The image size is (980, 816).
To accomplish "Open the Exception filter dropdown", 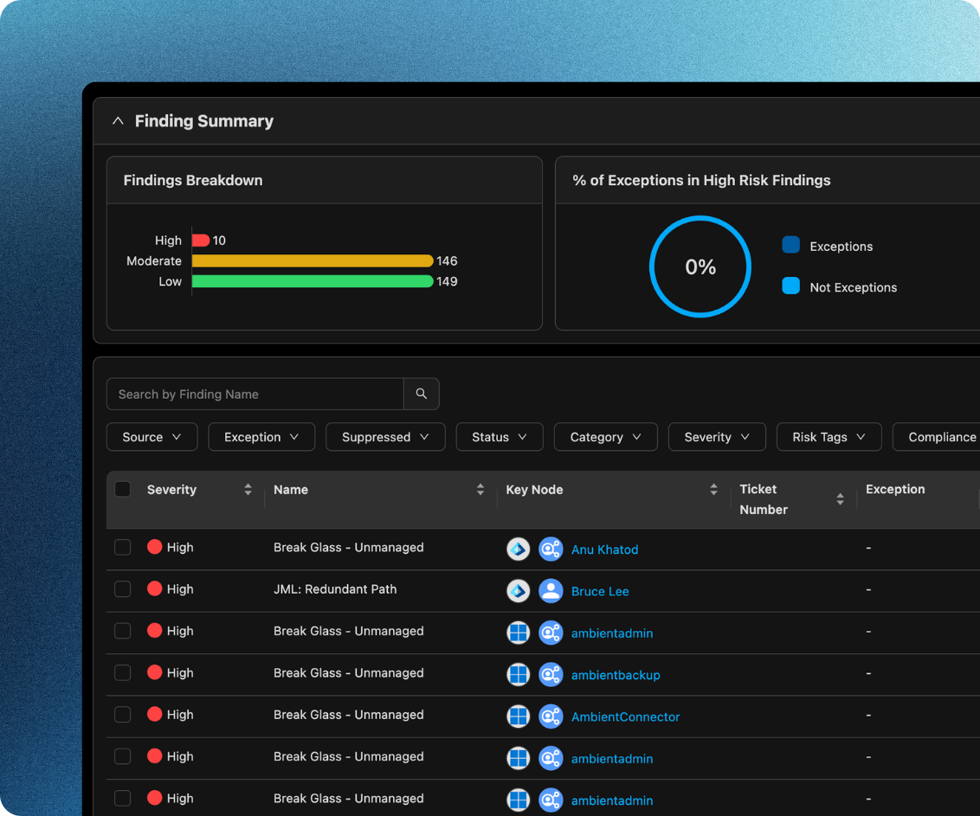I will (261, 437).
